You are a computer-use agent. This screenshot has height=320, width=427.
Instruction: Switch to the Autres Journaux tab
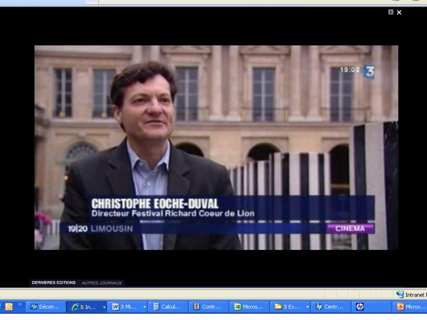pyautogui.click(x=101, y=283)
